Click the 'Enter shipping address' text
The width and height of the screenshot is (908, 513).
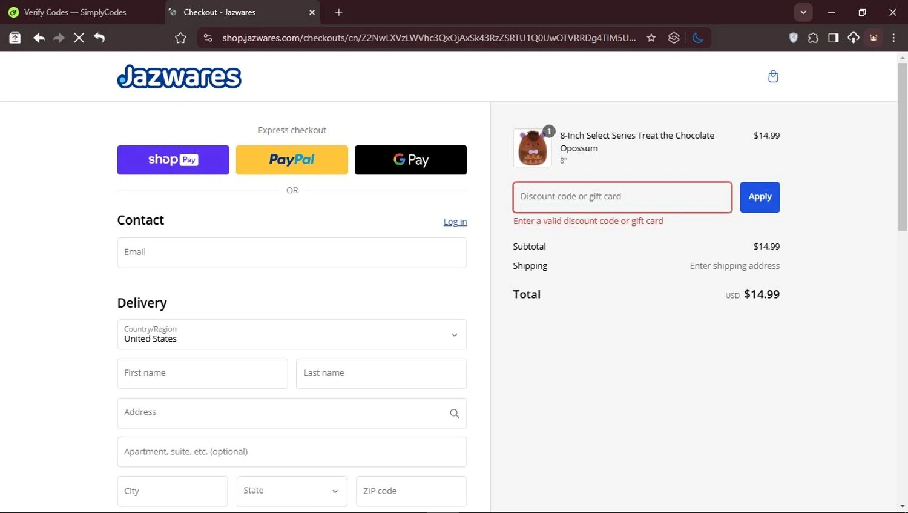pos(735,266)
